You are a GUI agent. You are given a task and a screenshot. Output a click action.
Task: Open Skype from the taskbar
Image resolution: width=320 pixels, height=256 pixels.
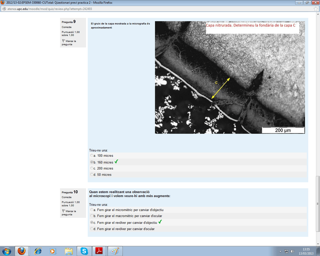pos(84,251)
